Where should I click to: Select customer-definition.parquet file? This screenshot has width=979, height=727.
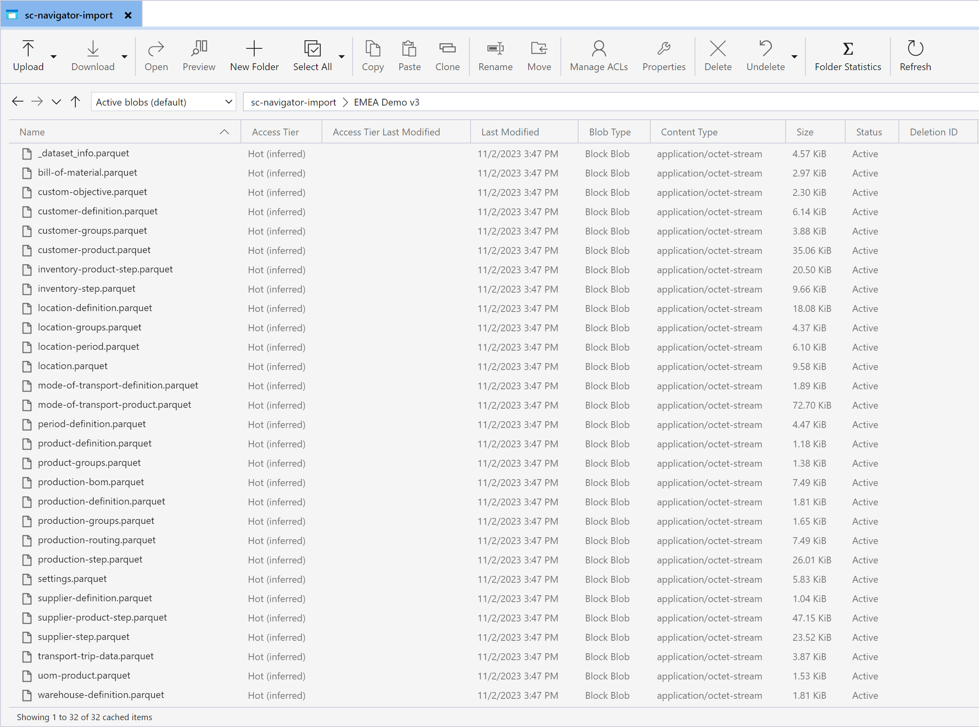pos(97,211)
